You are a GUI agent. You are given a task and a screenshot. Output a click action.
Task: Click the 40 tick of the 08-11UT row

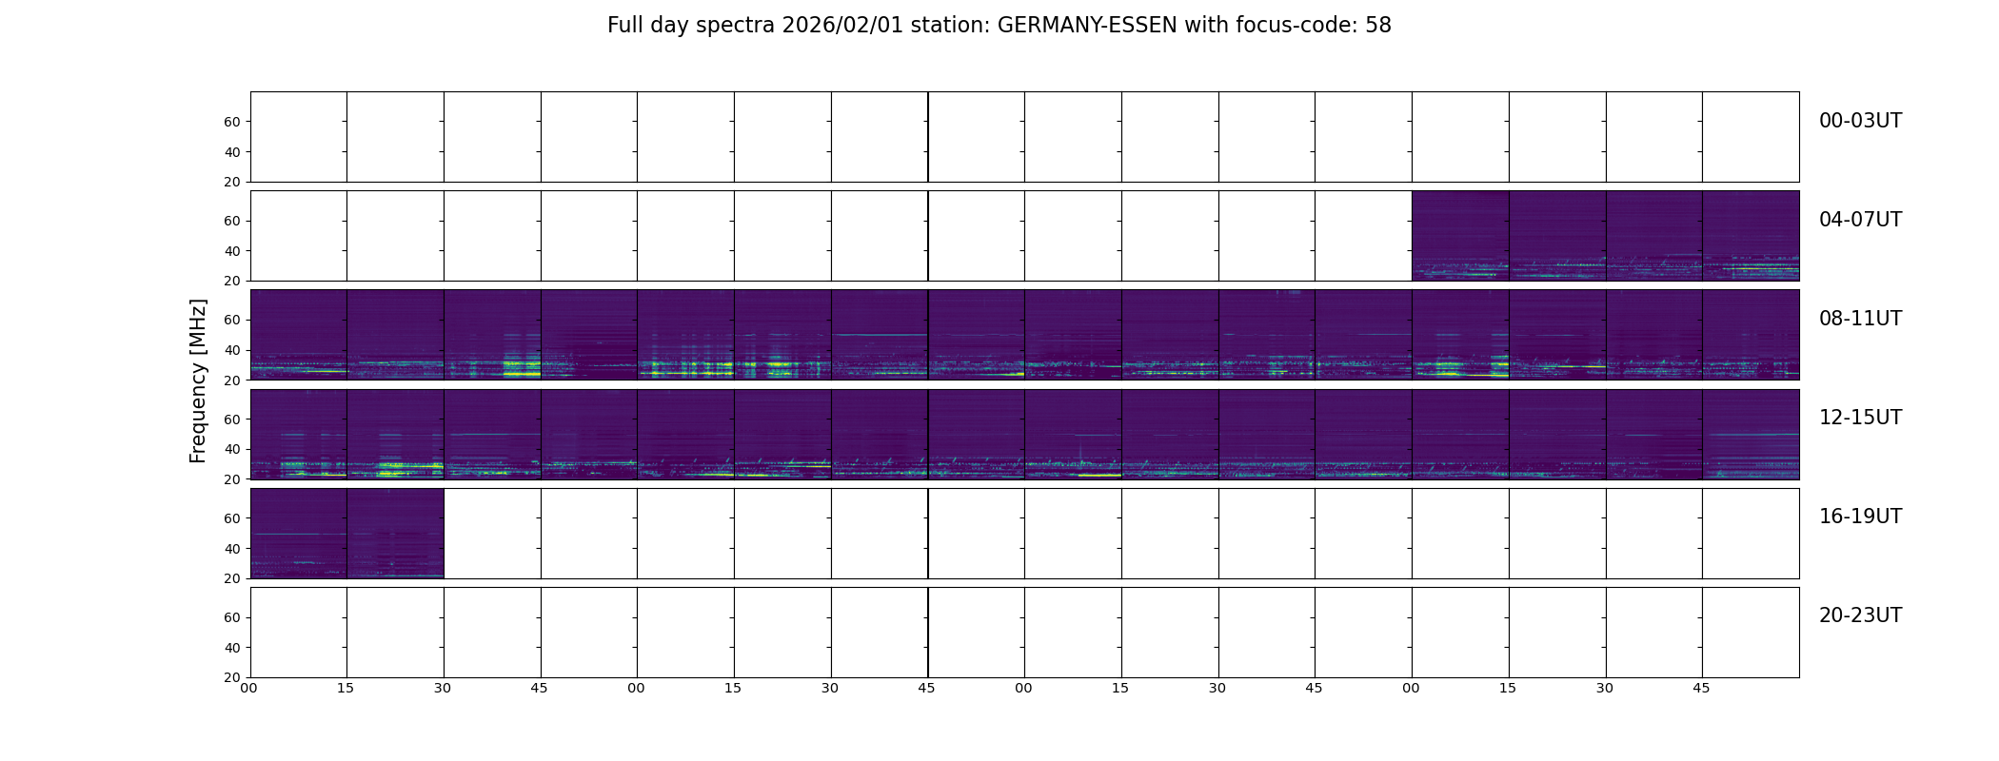click(x=231, y=350)
